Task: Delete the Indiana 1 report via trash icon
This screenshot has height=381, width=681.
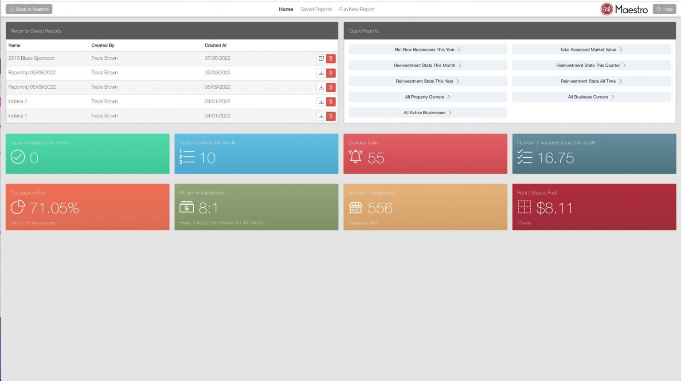Action: pyautogui.click(x=331, y=116)
